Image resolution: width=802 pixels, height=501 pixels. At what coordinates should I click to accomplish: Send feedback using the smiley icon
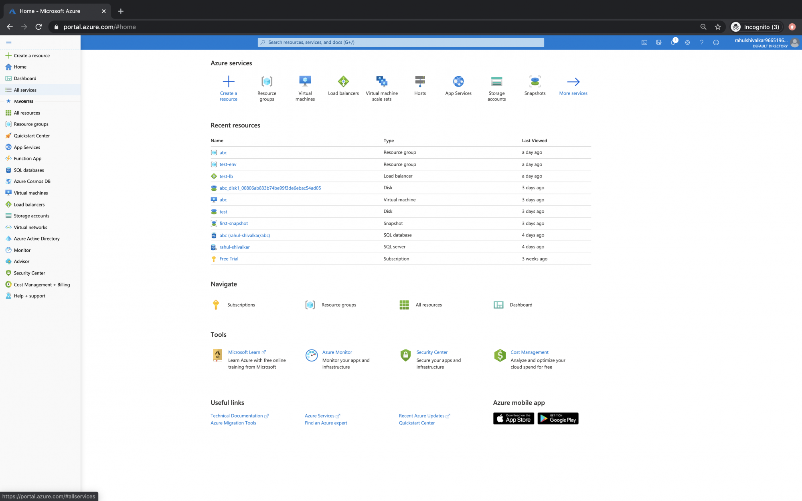coord(716,42)
